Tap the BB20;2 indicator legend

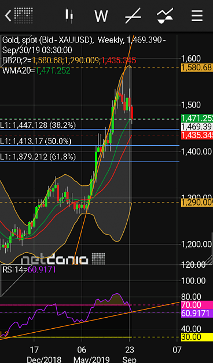tap(69, 60)
